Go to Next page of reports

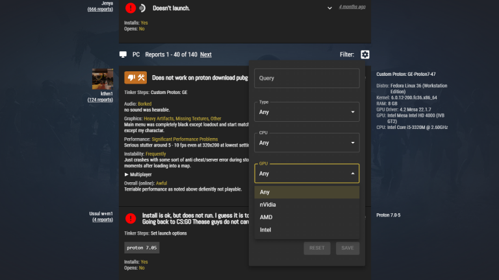coord(205,54)
